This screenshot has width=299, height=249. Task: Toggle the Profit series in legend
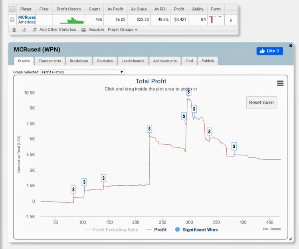156,229
